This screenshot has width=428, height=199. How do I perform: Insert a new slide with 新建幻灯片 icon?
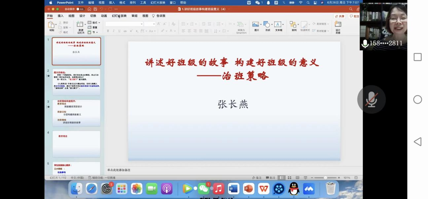[x=80, y=25]
